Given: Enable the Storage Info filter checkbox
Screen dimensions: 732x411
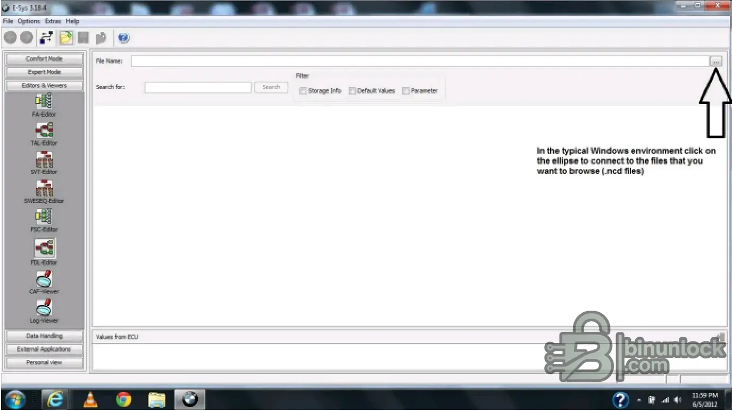Looking at the screenshot, I should point(303,91).
